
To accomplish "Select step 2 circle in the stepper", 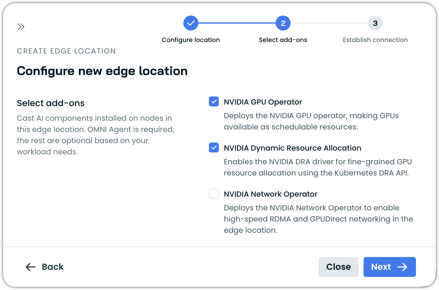I will 283,23.
